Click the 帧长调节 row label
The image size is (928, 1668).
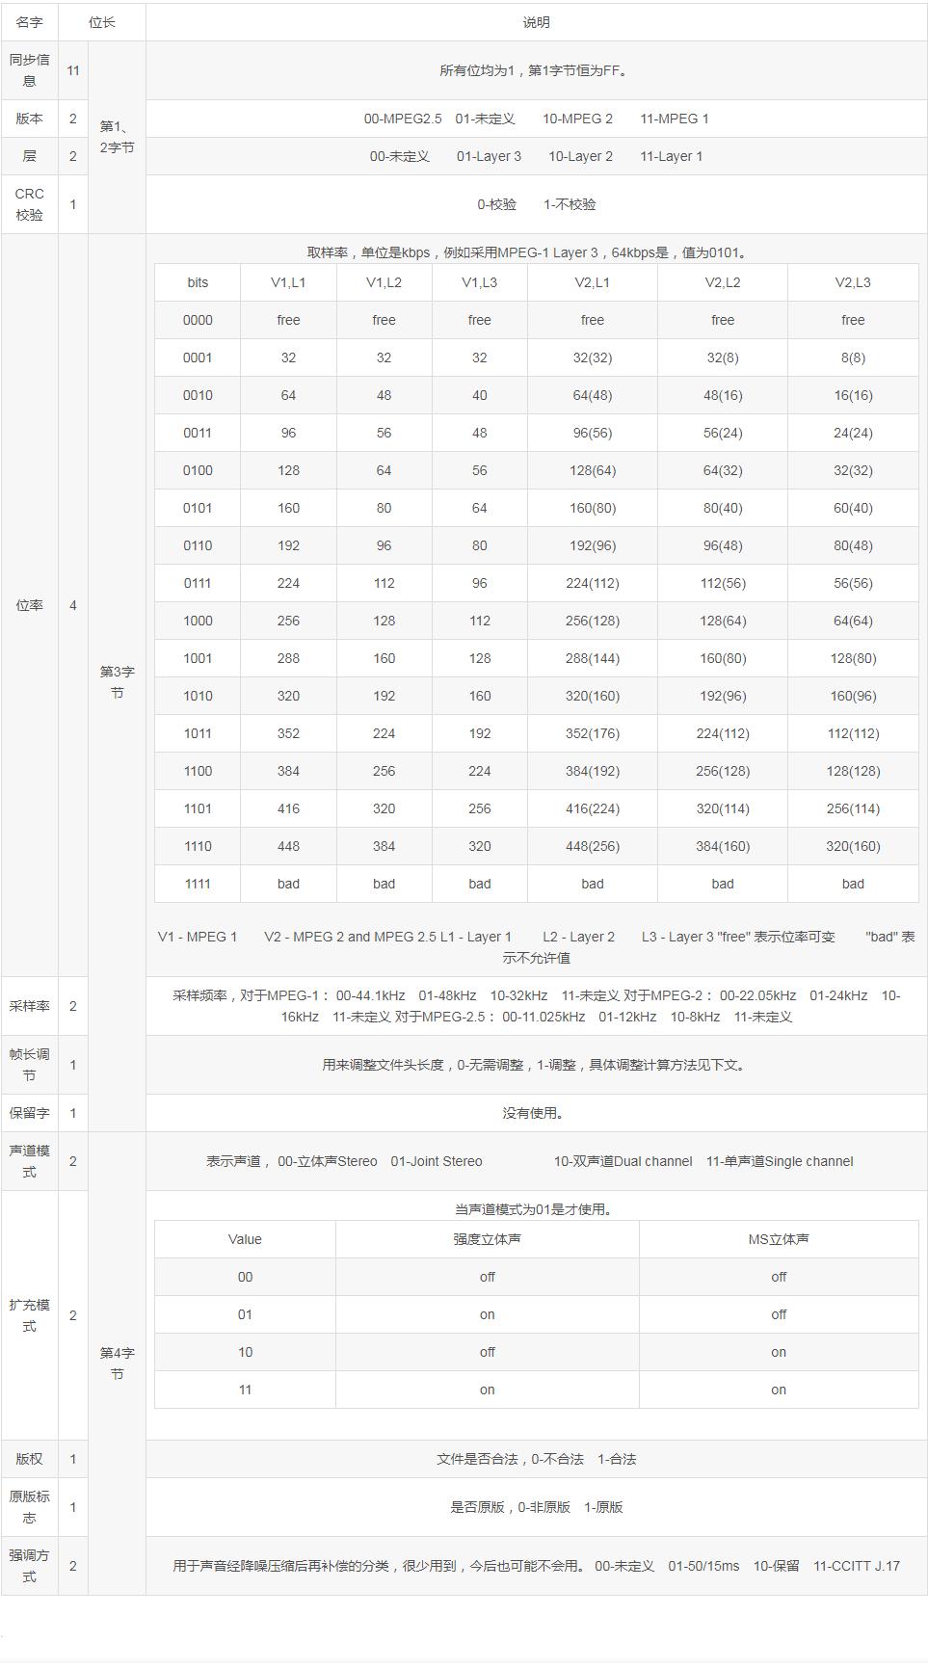coord(29,1065)
